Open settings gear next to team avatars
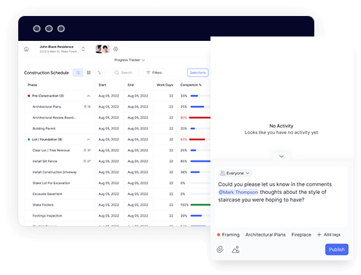Screen dimensions: 361x275 (115, 49)
